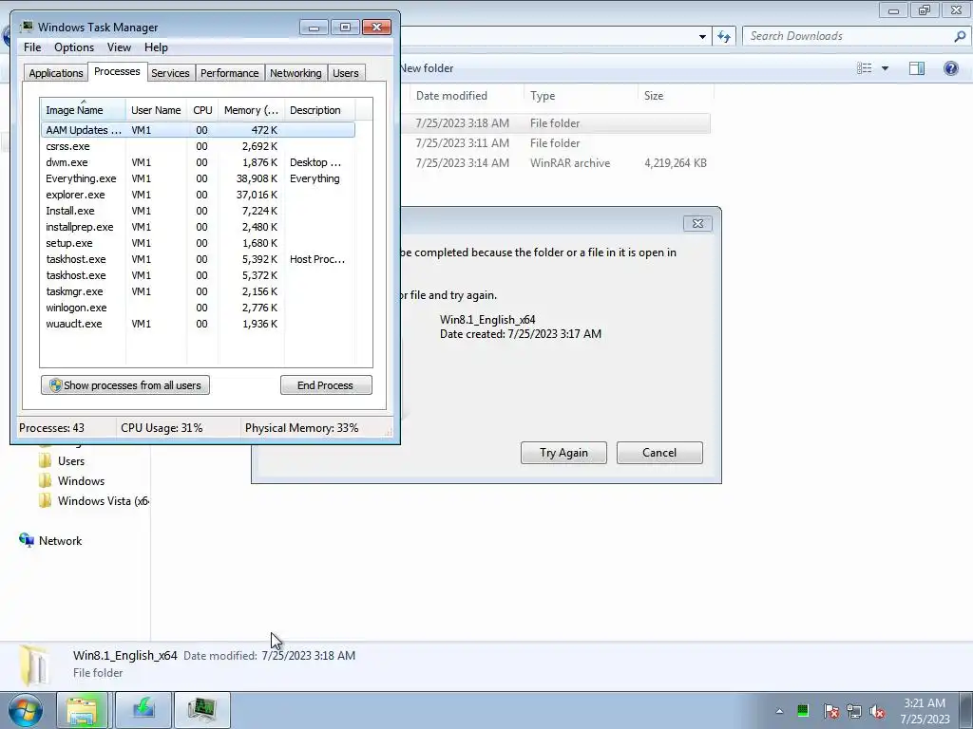Switch to the Performance tab

point(230,73)
